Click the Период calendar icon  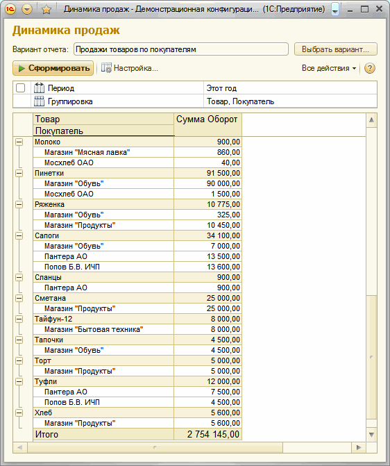(x=39, y=88)
